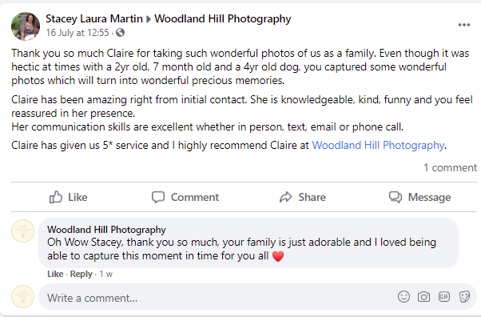Viewport: 481px width, 317px height.
Task: Click the thumbs-up Like icon
Action: point(55,197)
